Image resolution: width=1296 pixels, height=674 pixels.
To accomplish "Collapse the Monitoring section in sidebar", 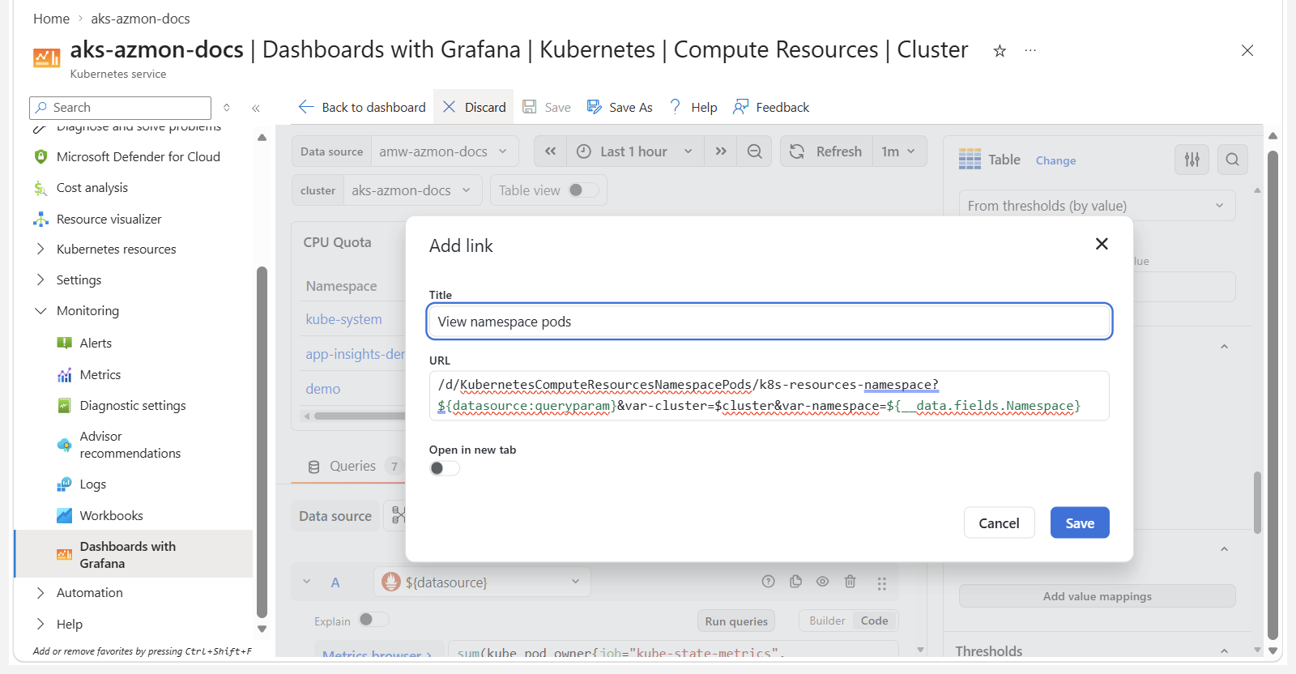I will (40, 311).
